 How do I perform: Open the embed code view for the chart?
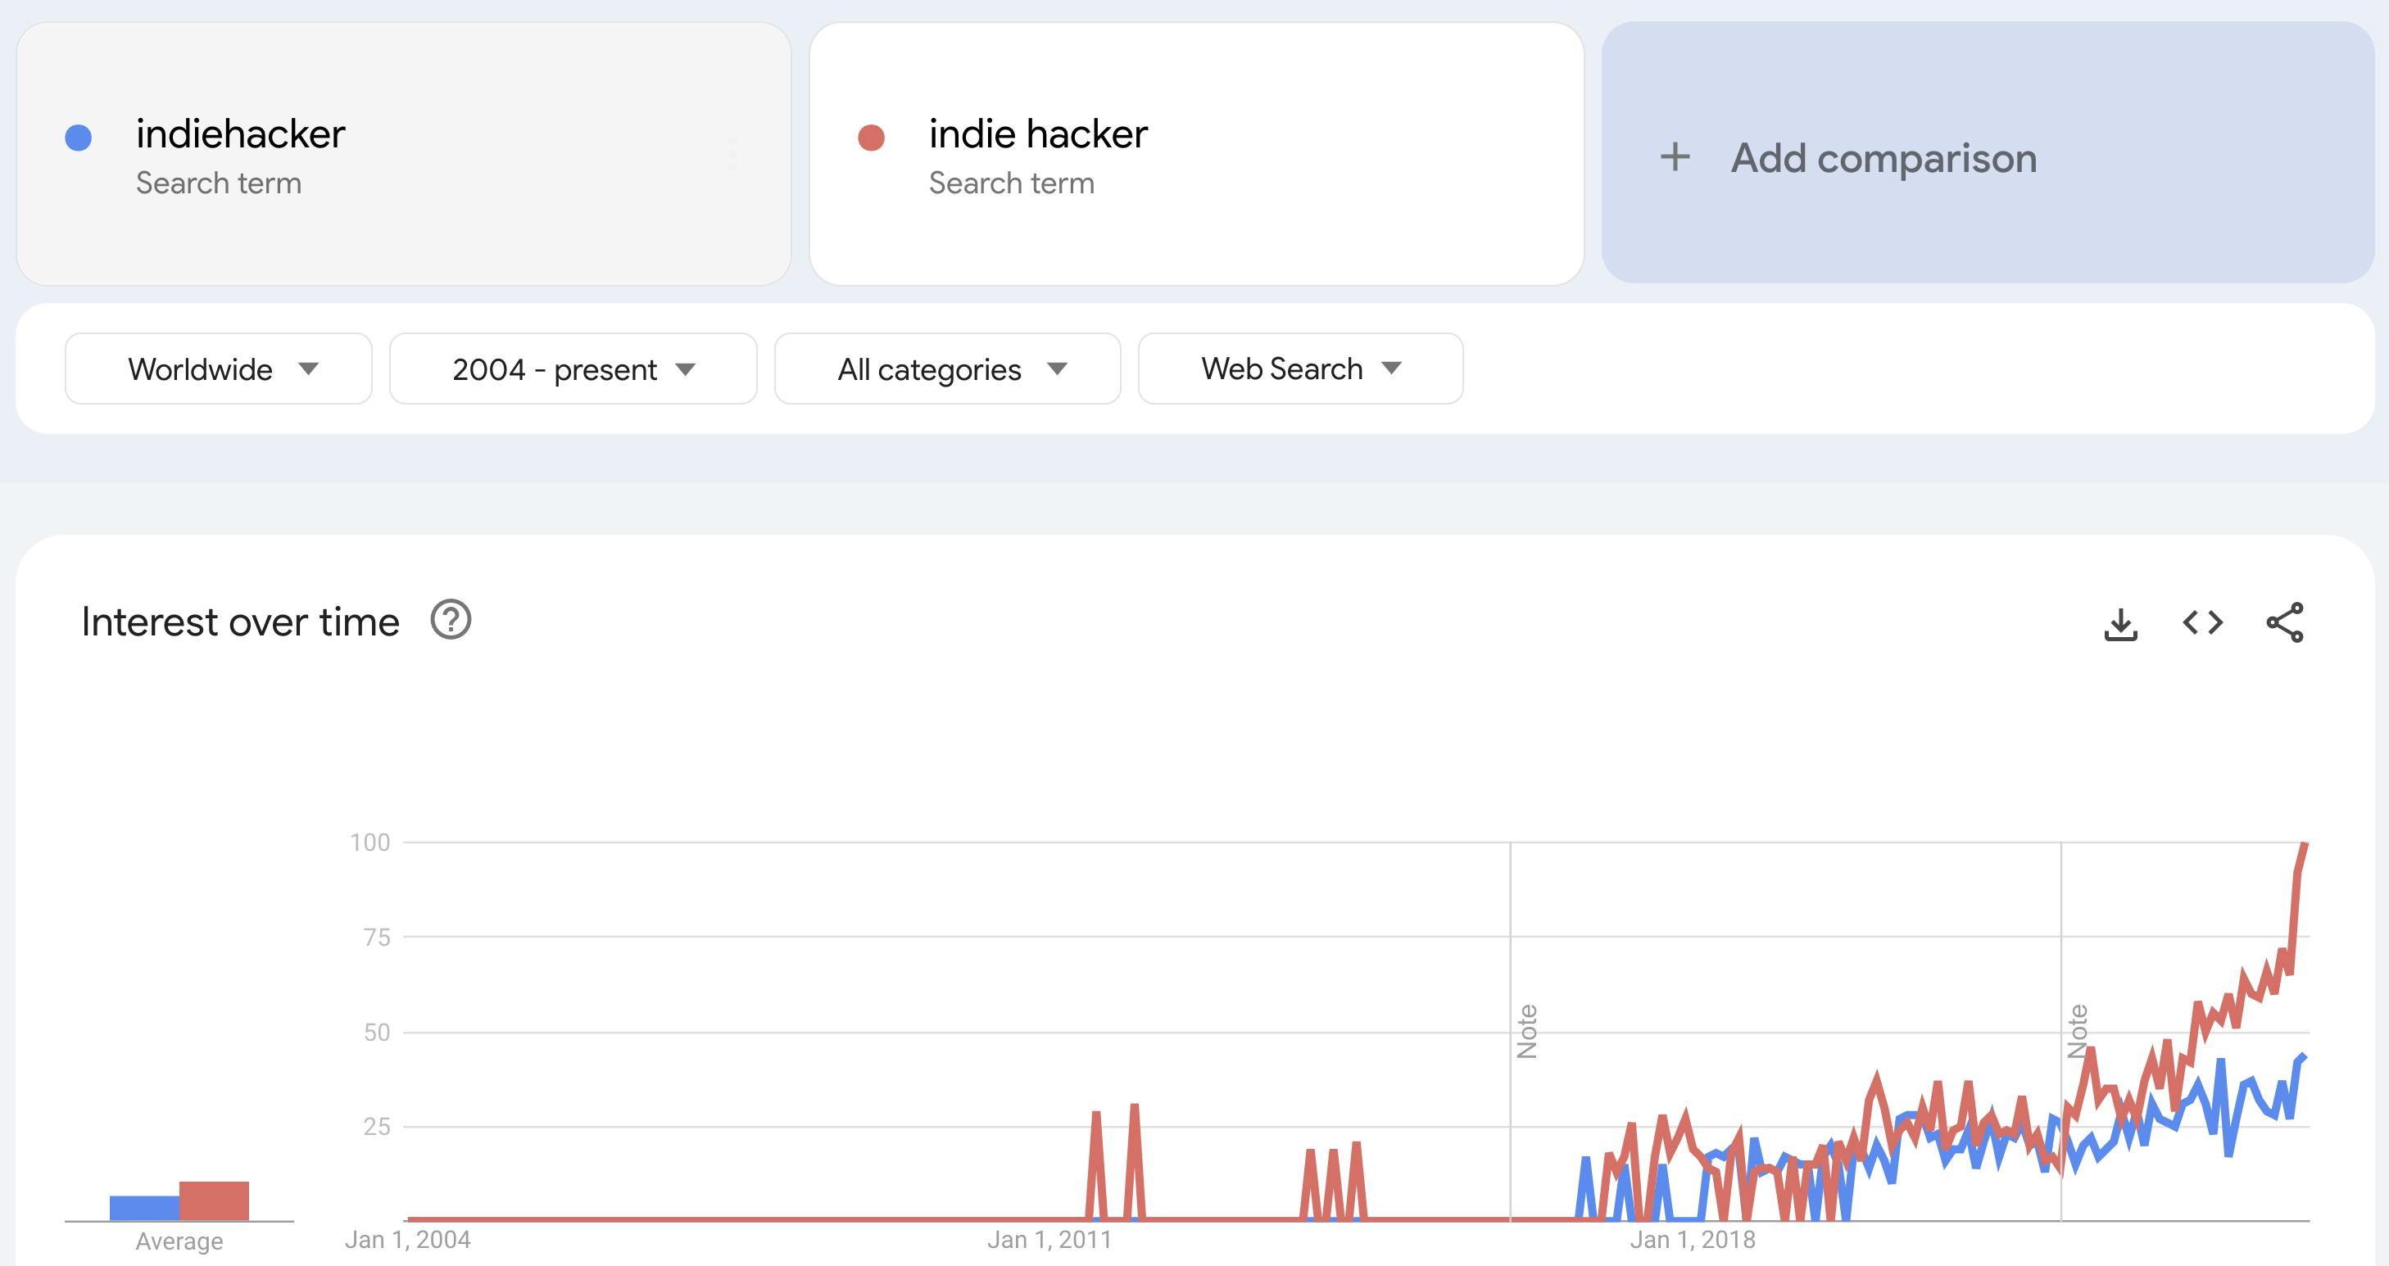[x=2204, y=623]
